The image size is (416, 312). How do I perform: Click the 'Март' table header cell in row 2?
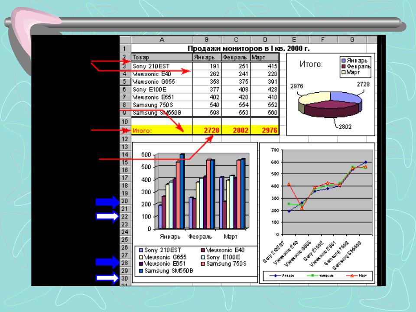pyautogui.click(x=265, y=57)
